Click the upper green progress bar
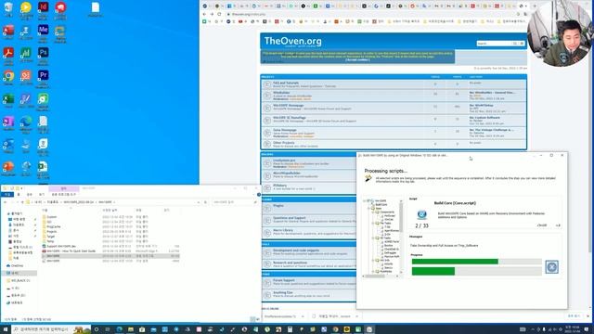The width and height of the screenshot is (594, 334). (476, 262)
